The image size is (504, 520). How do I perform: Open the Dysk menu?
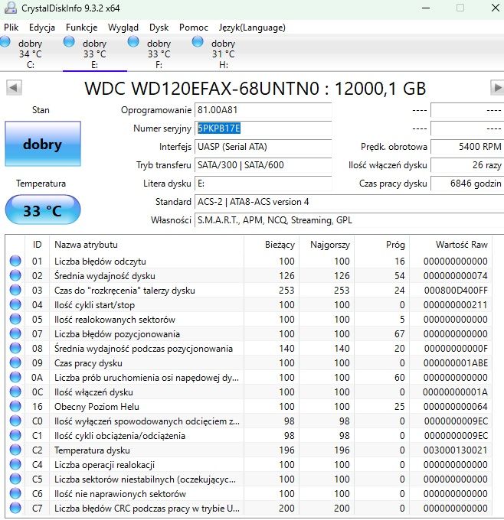click(x=159, y=28)
